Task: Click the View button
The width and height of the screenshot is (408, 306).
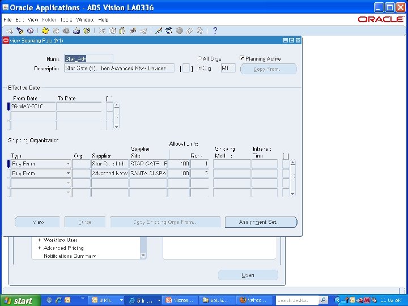Action: coord(37,222)
